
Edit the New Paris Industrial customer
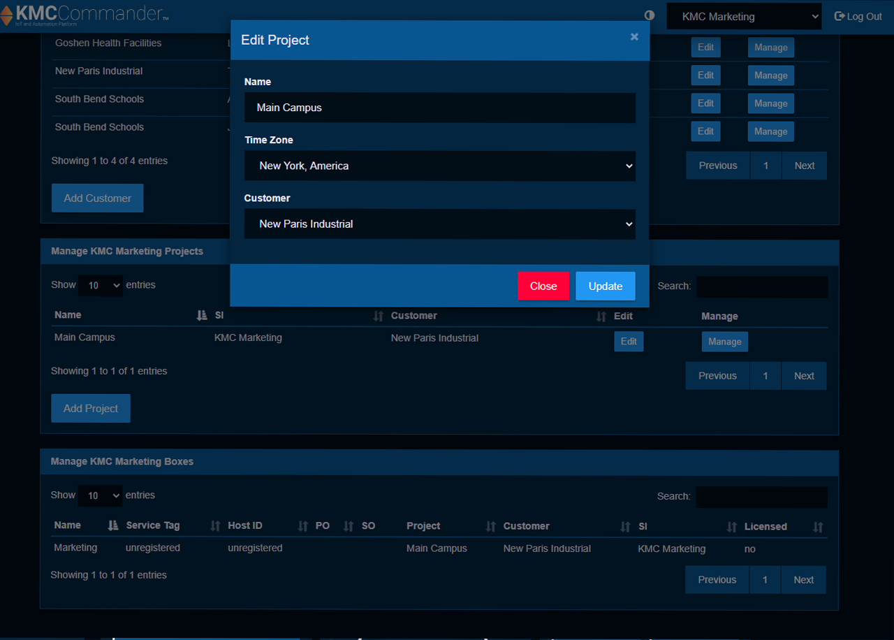coord(706,75)
